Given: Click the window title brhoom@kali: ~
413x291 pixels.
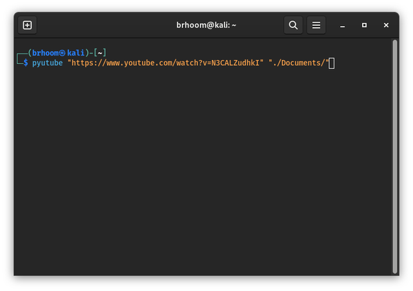Looking at the screenshot, I should [x=206, y=25].
